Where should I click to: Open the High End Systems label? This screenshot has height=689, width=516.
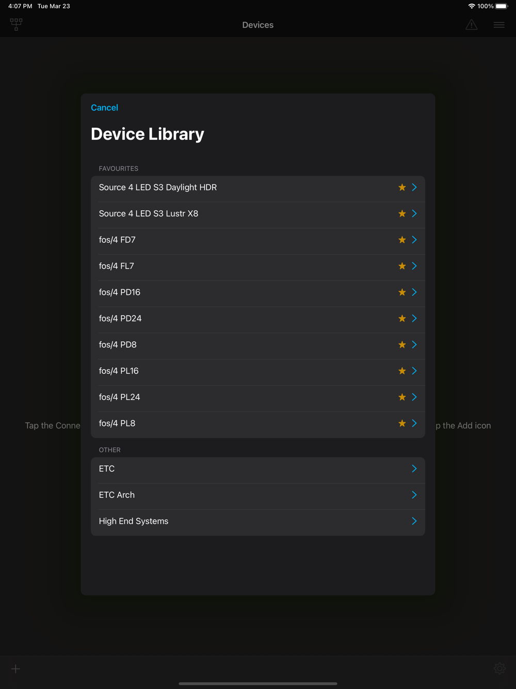pyautogui.click(x=134, y=521)
